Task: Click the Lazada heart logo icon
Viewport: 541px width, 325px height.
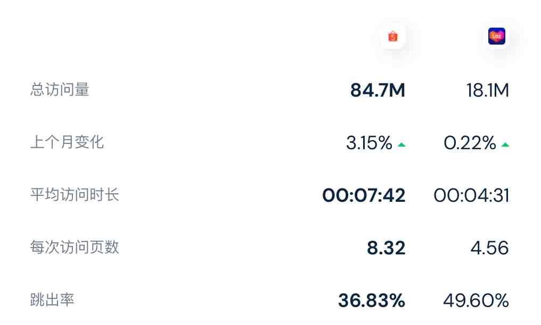Action: point(496,36)
